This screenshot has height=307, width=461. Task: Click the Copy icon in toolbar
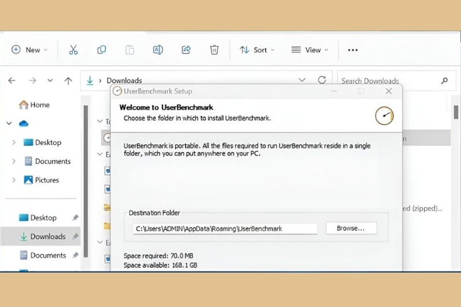101,50
